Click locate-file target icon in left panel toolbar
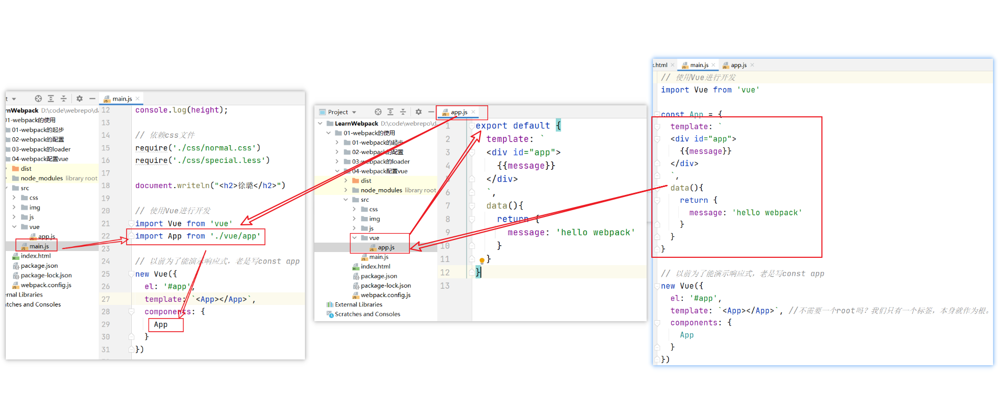This screenshot has width=1003, height=393. pos(38,99)
